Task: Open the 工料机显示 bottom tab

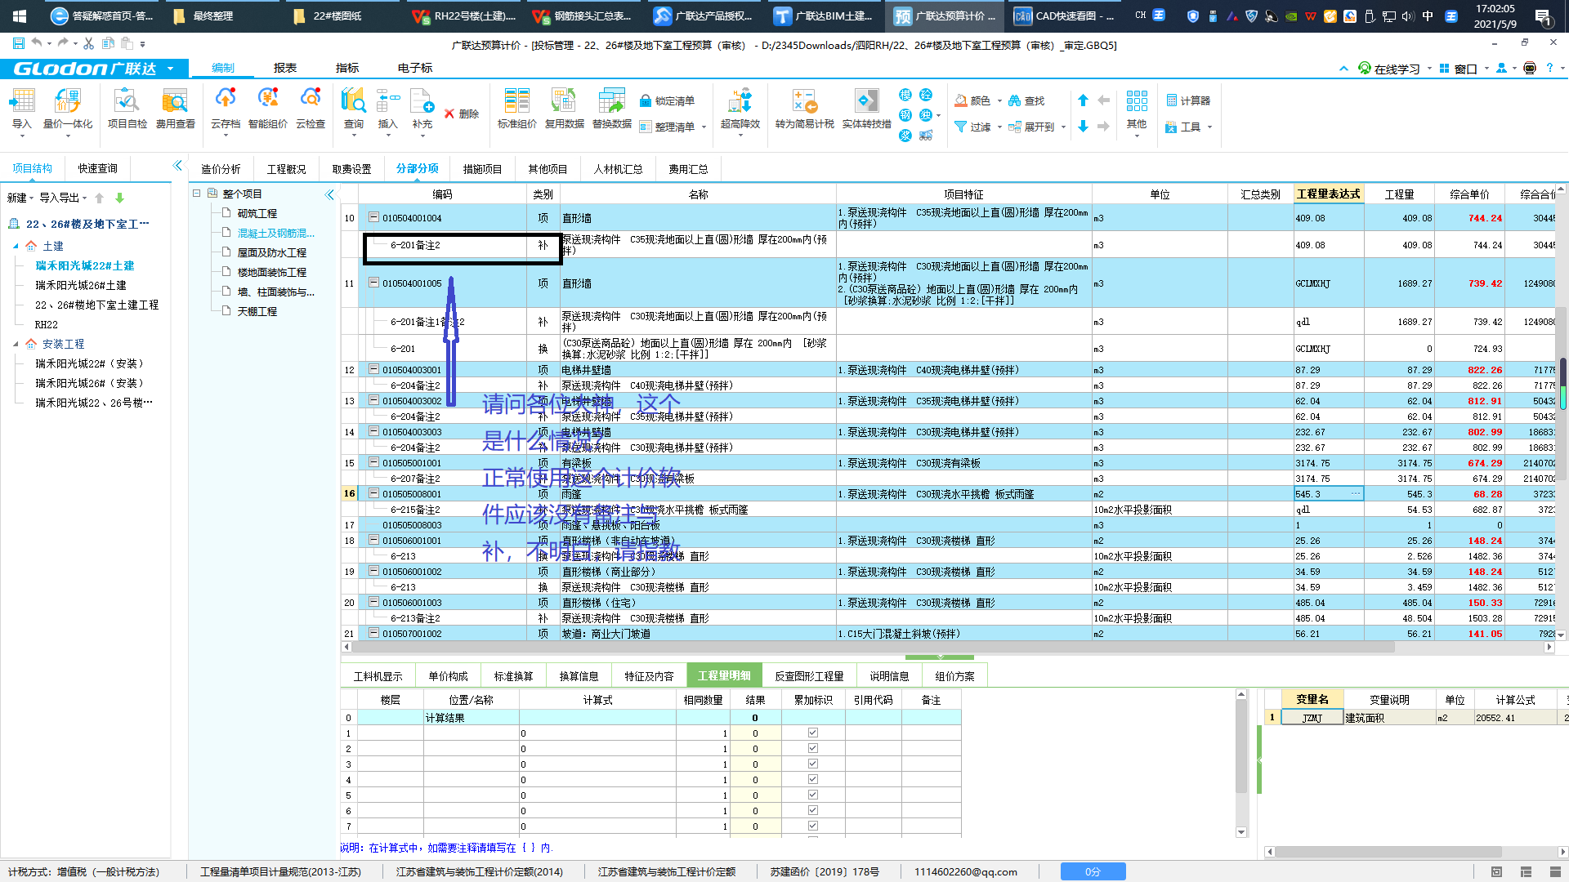Action: coord(378,676)
